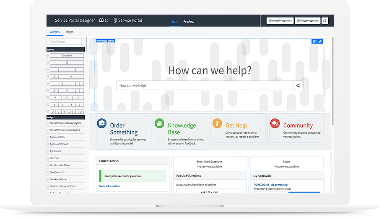This screenshot has width=379, height=219.
Task: Click the Homepage Search widget label
Action: pyautogui.click(x=106, y=41)
